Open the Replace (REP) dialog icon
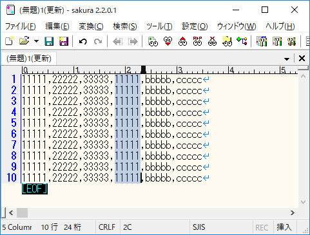 (197, 41)
